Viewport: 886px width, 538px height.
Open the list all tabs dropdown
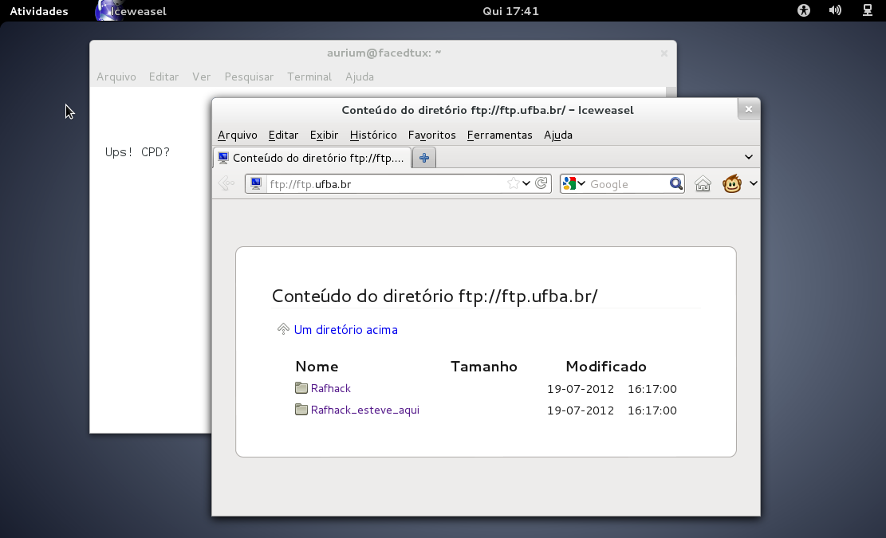(748, 157)
